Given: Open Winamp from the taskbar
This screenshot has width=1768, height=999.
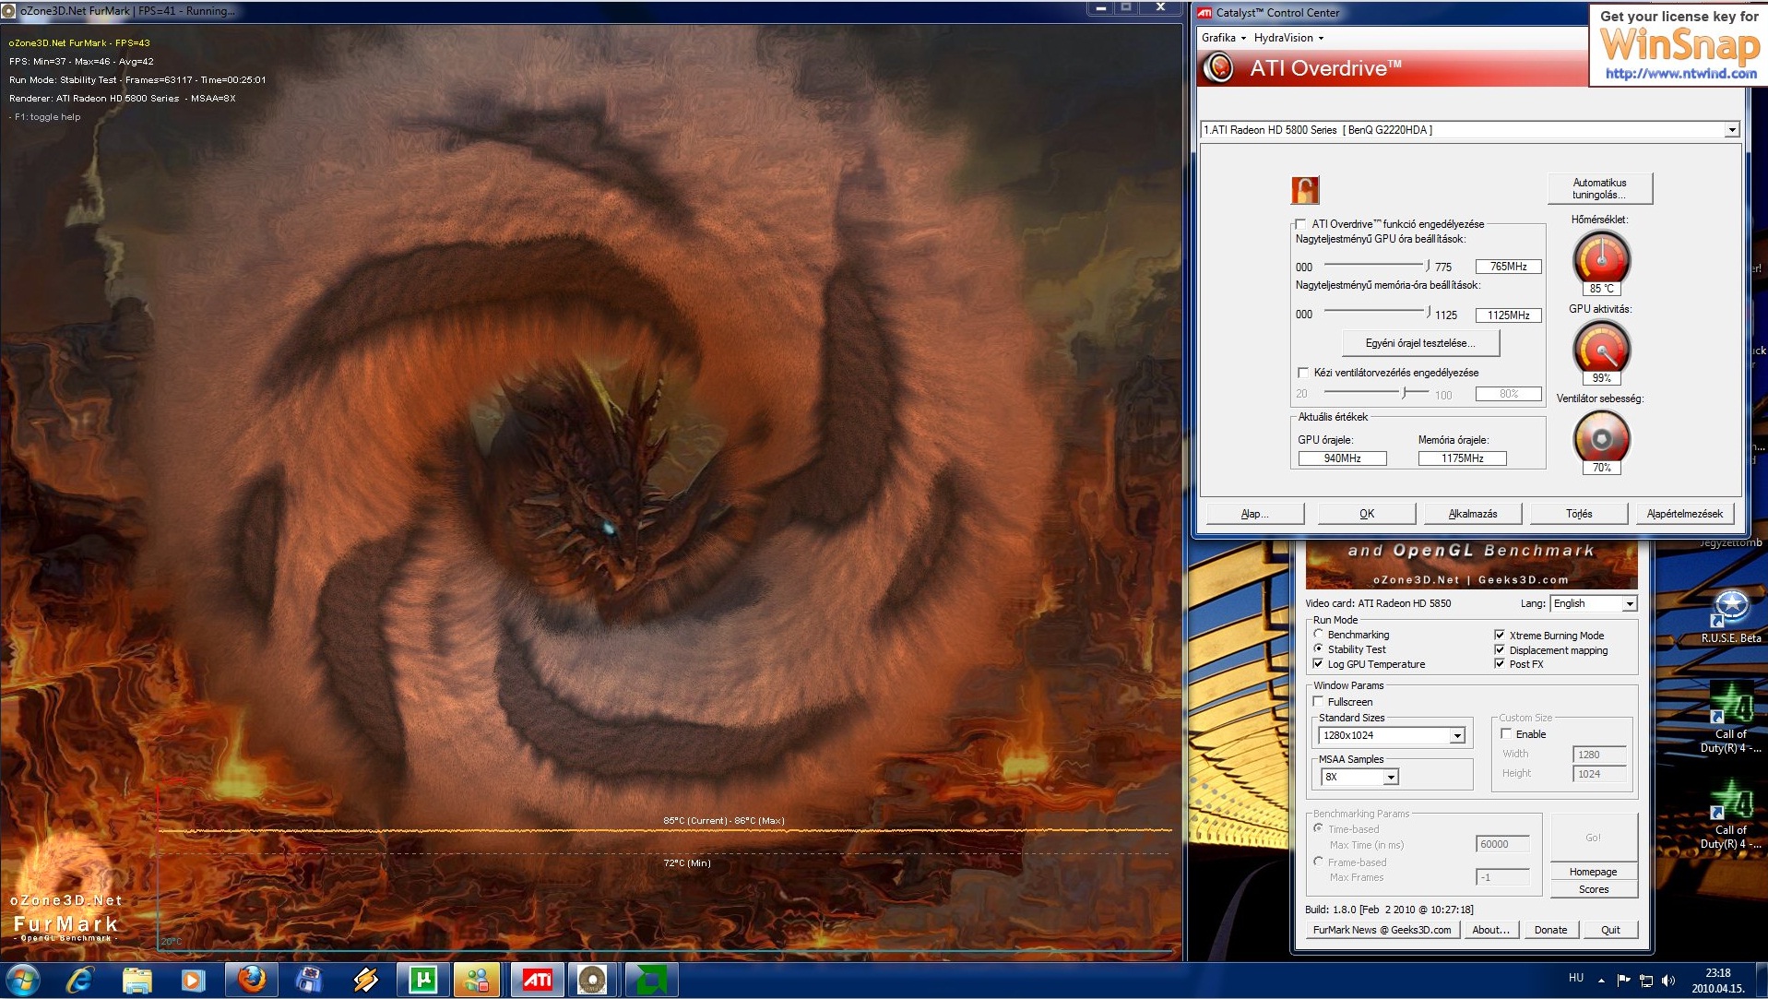Looking at the screenshot, I should (x=366, y=980).
